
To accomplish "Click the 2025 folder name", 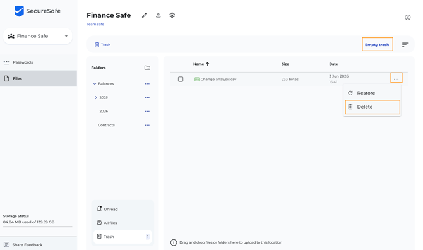I will coord(104,98).
